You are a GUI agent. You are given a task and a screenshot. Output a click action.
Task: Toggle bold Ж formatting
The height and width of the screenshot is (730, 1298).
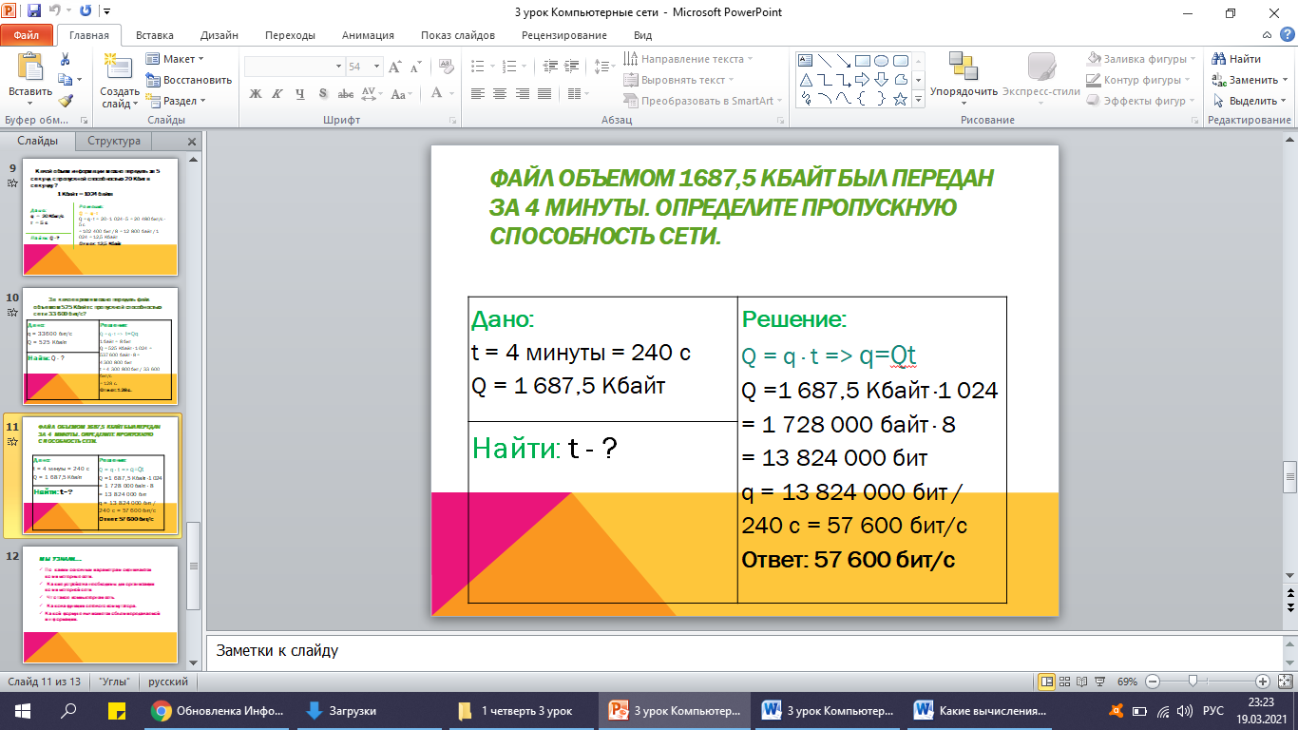[x=255, y=93]
